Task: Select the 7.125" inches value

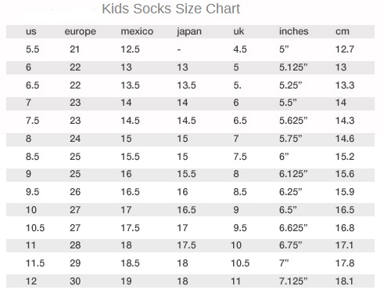Action: [293, 281]
